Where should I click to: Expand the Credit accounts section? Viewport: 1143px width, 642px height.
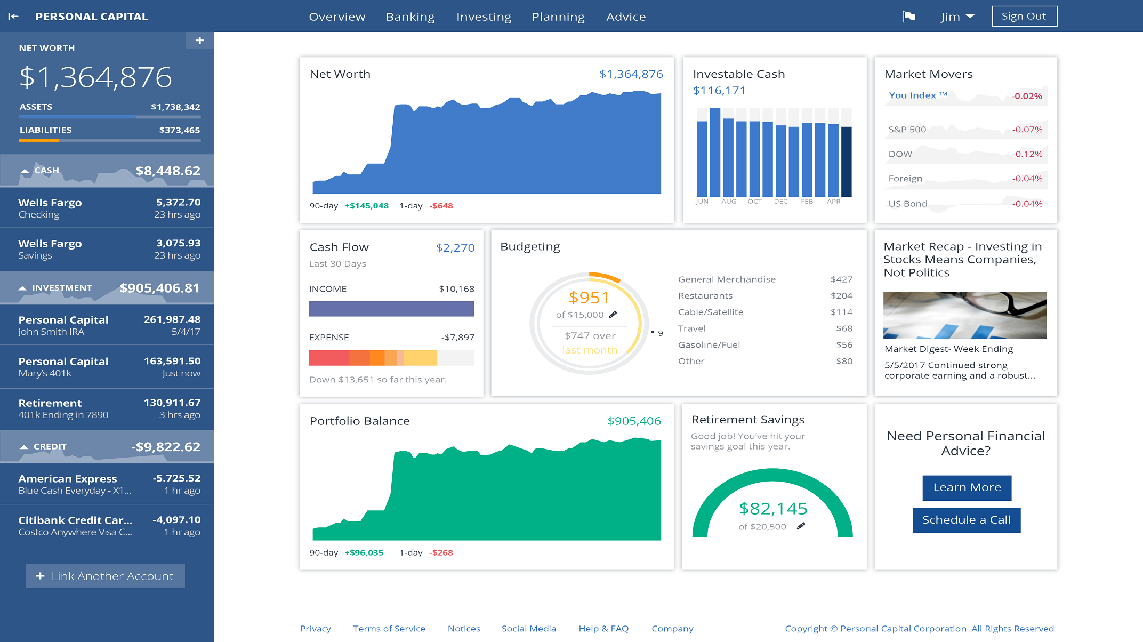(23, 446)
